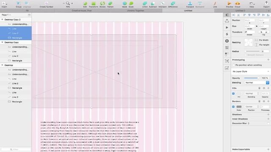Open the Borders settings gear icon
271x152 pixels.
[264, 101]
